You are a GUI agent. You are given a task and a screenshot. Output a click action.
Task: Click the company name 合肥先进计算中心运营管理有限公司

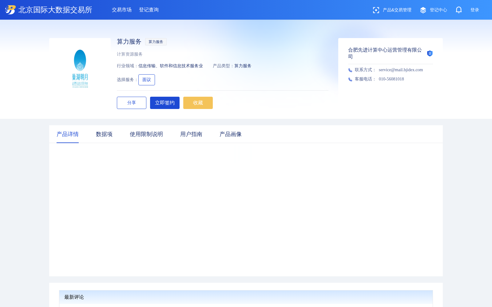click(385, 53)
